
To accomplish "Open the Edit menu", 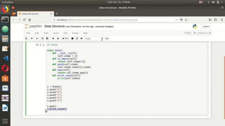I will click(x=37, y=33).
